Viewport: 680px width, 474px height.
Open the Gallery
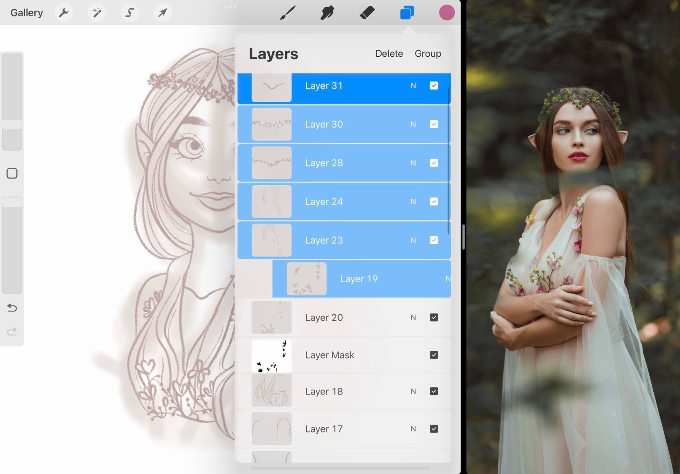click(x=26, y=13)
